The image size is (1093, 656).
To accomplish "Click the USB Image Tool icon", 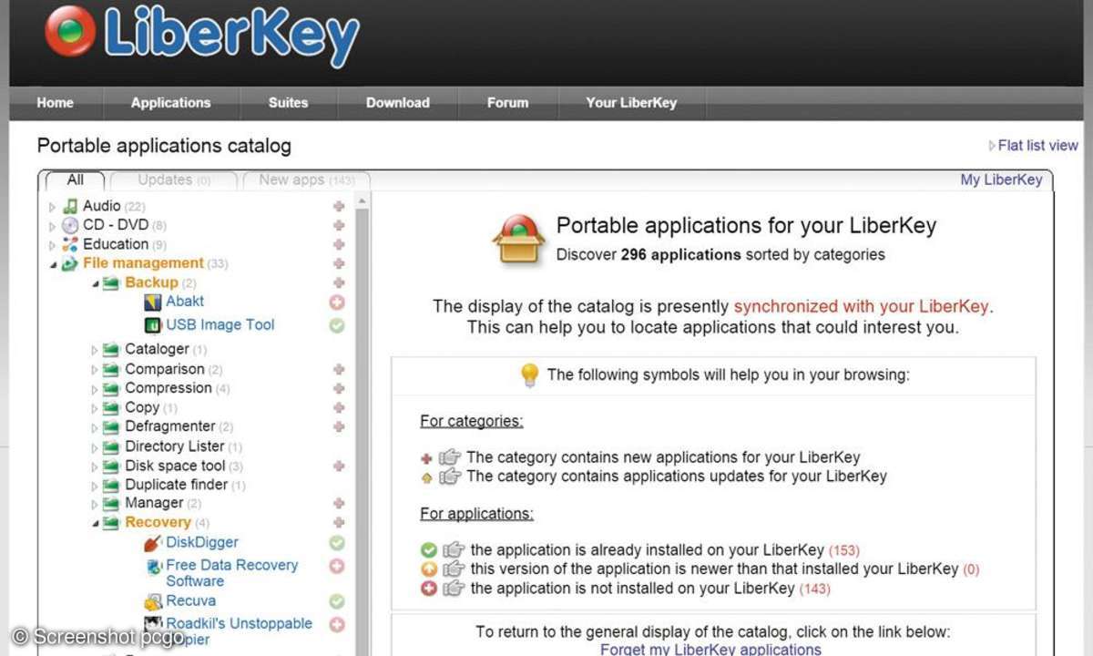I will [x=153, y=325].
